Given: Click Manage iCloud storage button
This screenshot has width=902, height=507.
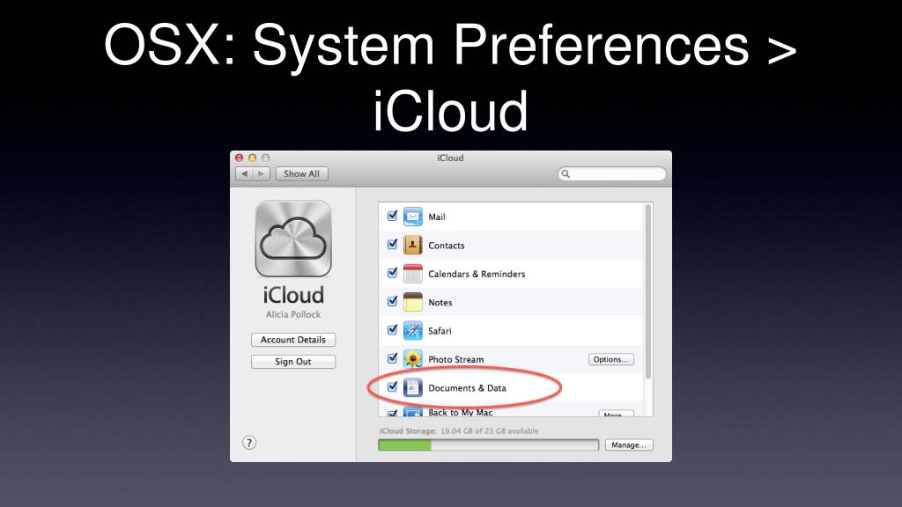Looking at the screenshot, I should (629, 445).
